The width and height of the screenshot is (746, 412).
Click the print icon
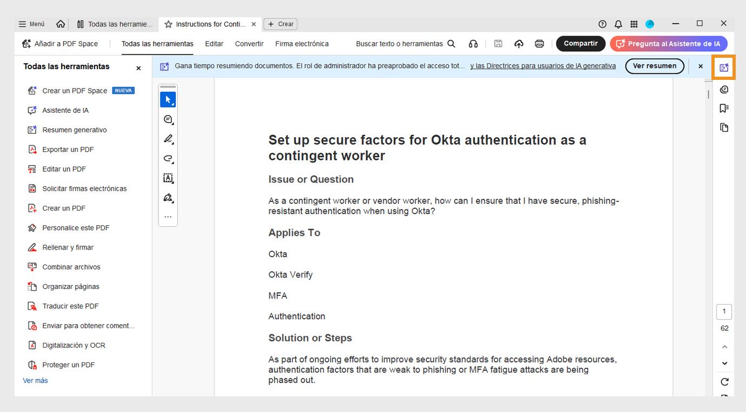coord(539,44)
